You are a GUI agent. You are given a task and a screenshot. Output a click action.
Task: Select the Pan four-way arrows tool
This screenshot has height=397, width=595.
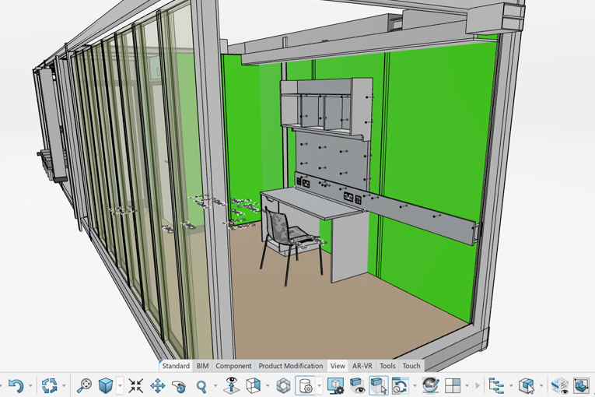pyautogui.click(x=157, y=385)
